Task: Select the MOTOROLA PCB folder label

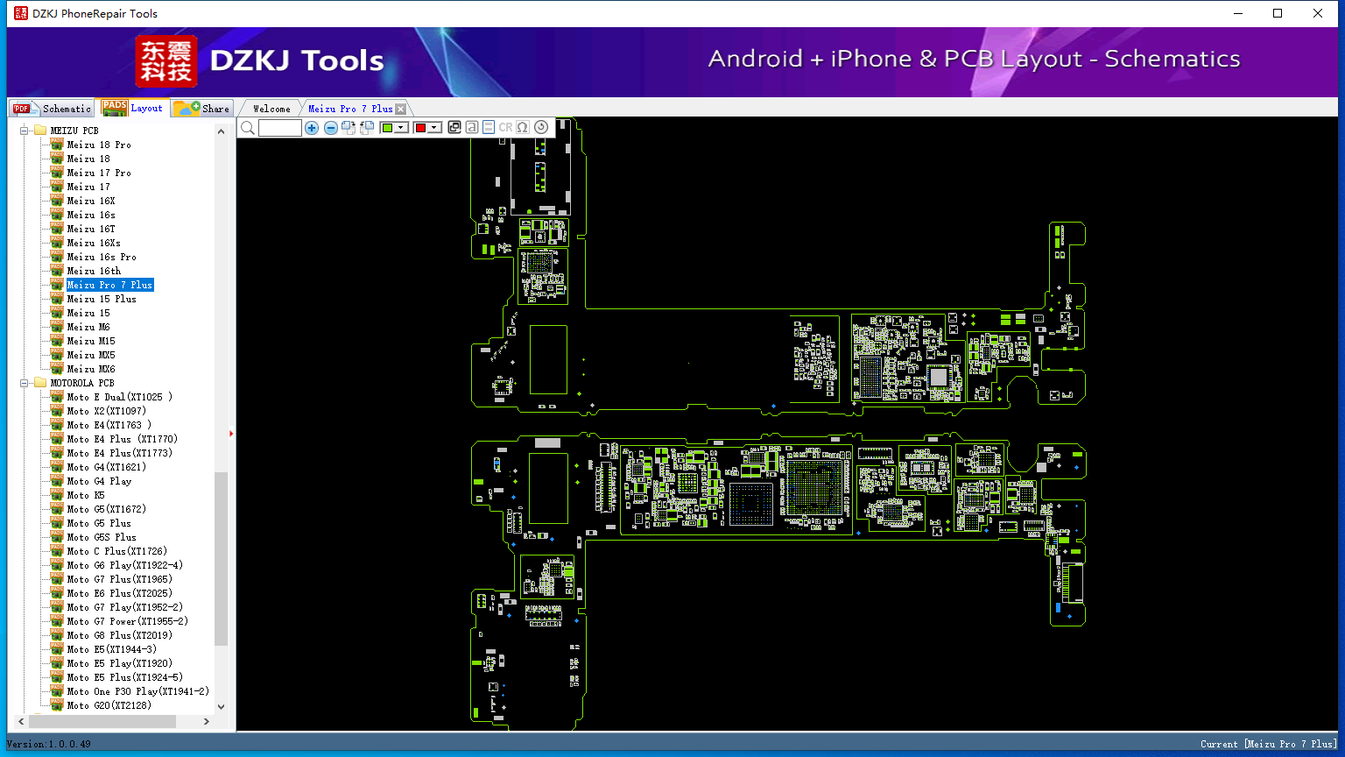Action: point(82,383)
